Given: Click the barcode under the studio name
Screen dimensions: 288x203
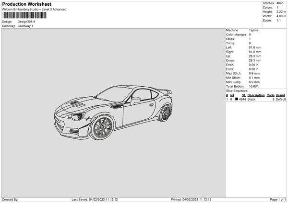Looking at the screenshot, I should 30,15.
